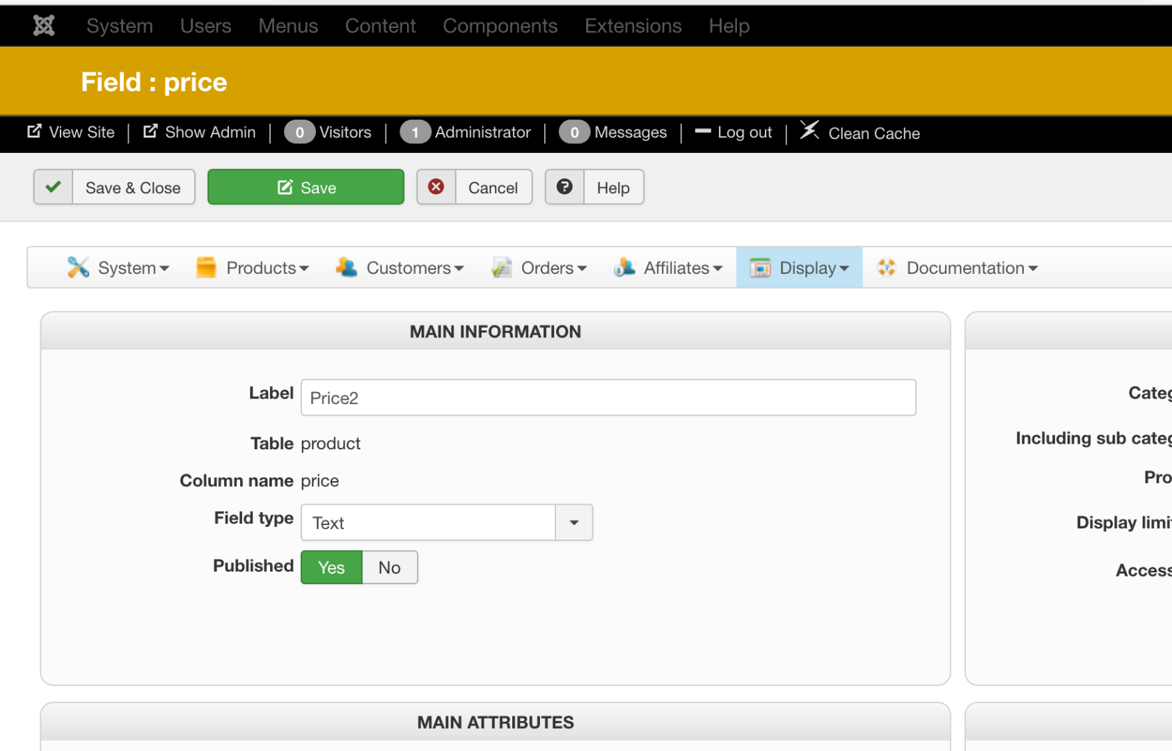Click the View Site external link icon
This screenshot has width=1172, height=751.
tap(34, 131)
